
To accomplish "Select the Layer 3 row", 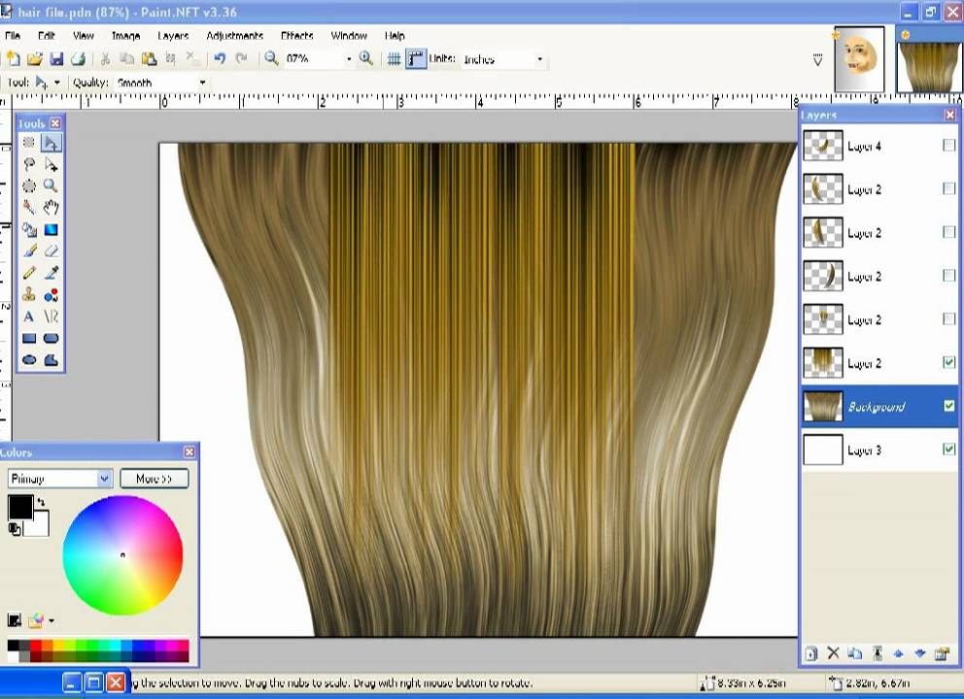I will (879, 449).
